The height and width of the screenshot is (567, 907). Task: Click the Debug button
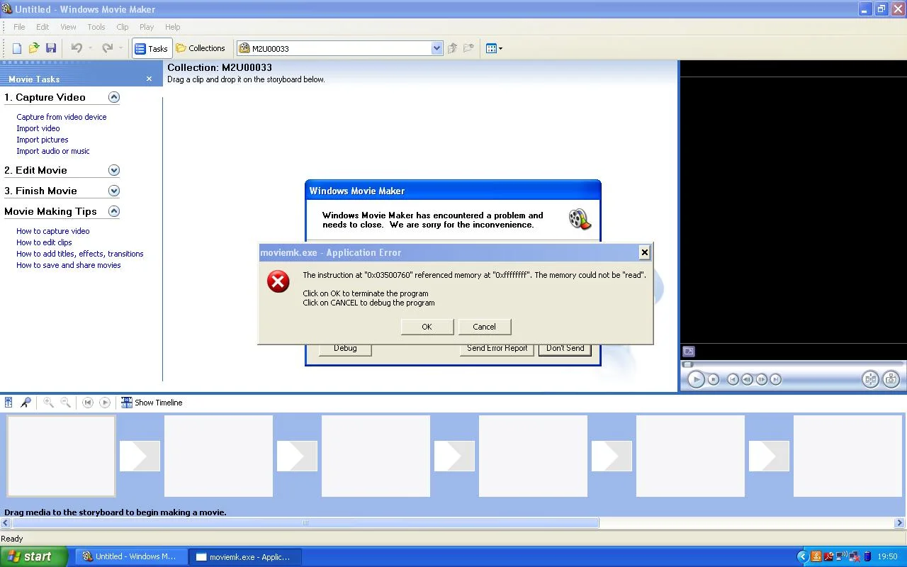pos(345,349)
